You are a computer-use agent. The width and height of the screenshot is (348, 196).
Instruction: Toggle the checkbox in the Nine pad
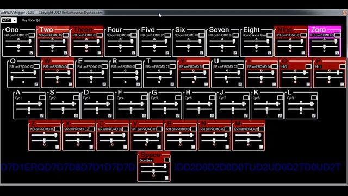coord(303,53)
